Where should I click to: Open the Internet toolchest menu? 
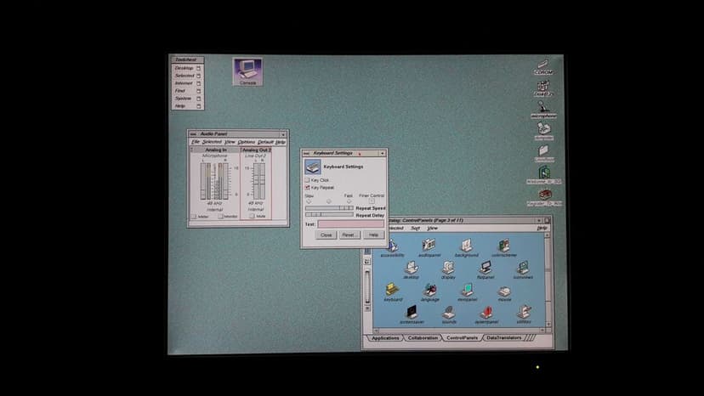coord(187,83)
